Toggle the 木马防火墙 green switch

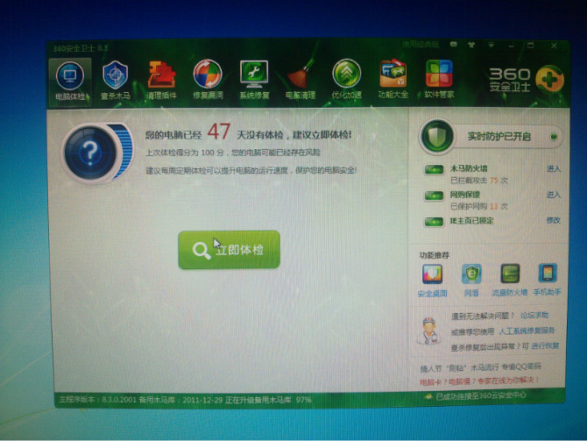(x=434, y=169)
